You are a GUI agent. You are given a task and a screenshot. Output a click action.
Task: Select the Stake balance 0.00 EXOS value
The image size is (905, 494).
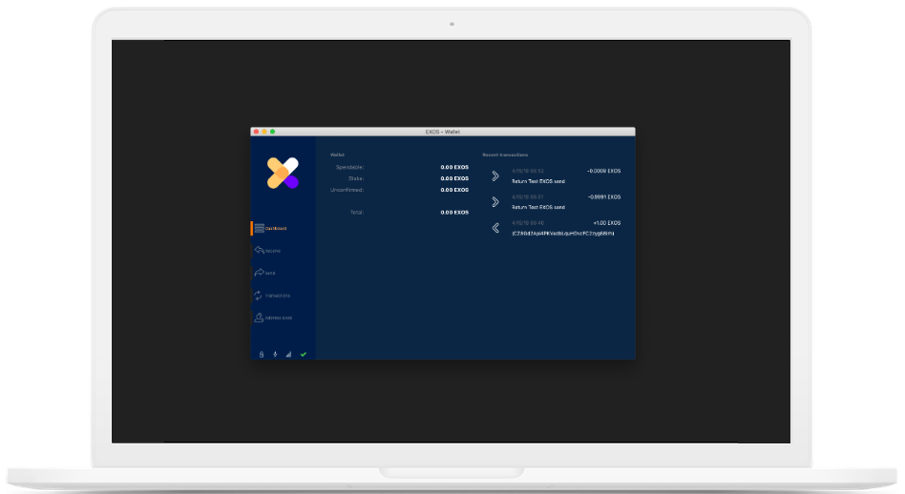(454, 178)
